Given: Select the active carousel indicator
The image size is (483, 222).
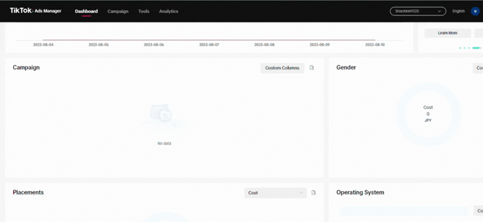Looking at the screenshot, I should [x=476, y=48].
